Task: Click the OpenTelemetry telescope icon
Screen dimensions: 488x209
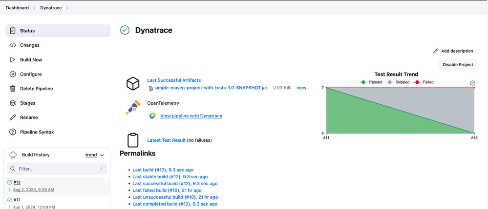Action: click(x=133, y=108)
